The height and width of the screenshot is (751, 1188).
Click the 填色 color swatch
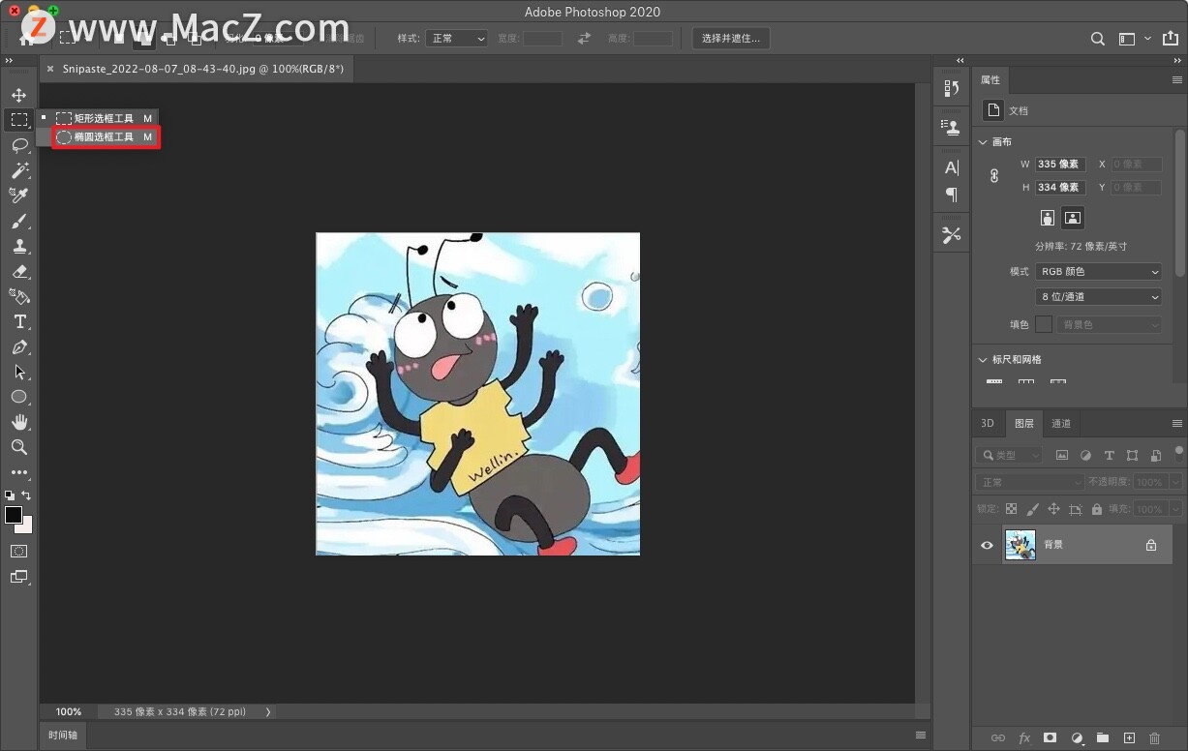1044,324
